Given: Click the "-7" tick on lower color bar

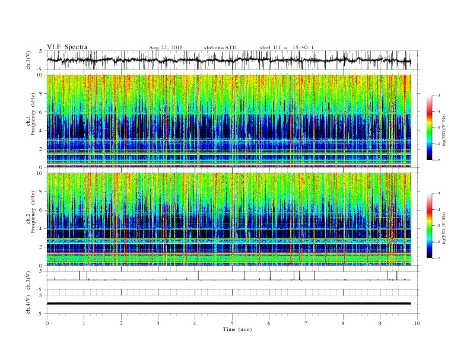Looking at the screenshot, I should pyautogui.click(x=437, y=258).
